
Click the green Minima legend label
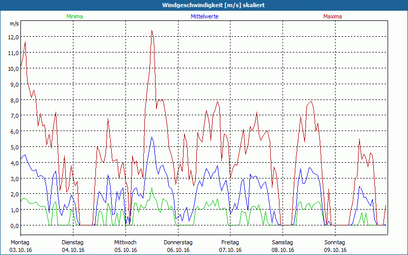click(x=74, y=16)
